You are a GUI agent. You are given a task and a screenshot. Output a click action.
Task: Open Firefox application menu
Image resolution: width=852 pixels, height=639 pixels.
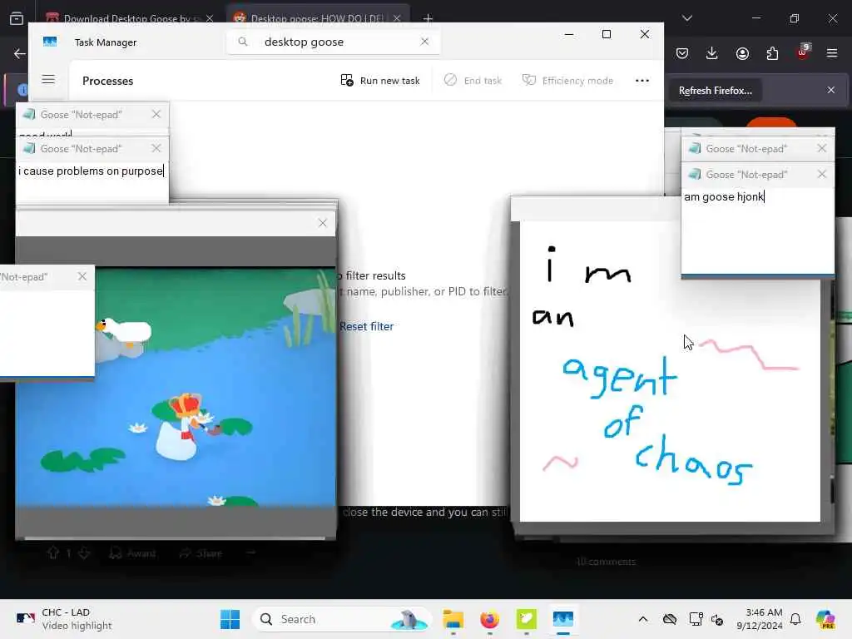(x=832, y=53)
